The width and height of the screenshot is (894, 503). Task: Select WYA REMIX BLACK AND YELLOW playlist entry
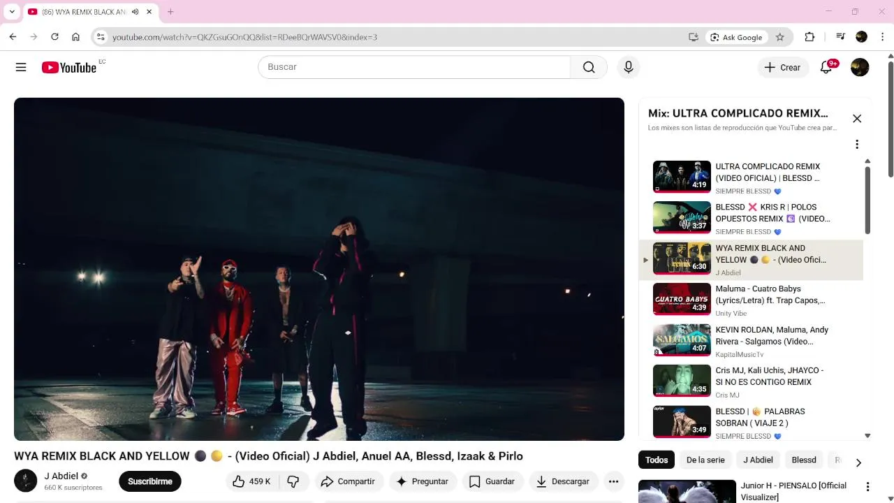point(751,260)
